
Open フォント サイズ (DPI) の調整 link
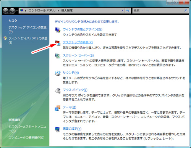[x=28, y=40]
